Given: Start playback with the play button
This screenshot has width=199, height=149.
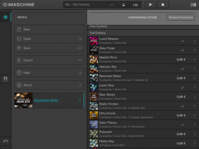Looking at the screenshot, I should (x=150, y=5).
